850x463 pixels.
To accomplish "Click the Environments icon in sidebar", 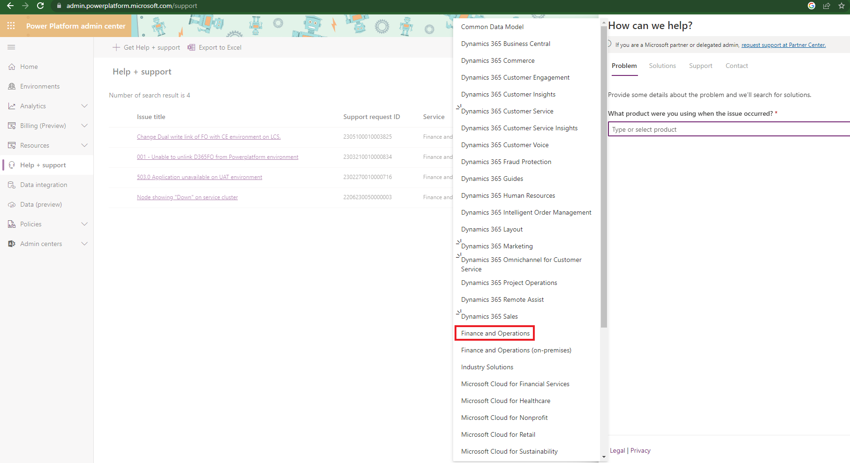I will coord(12,86).
